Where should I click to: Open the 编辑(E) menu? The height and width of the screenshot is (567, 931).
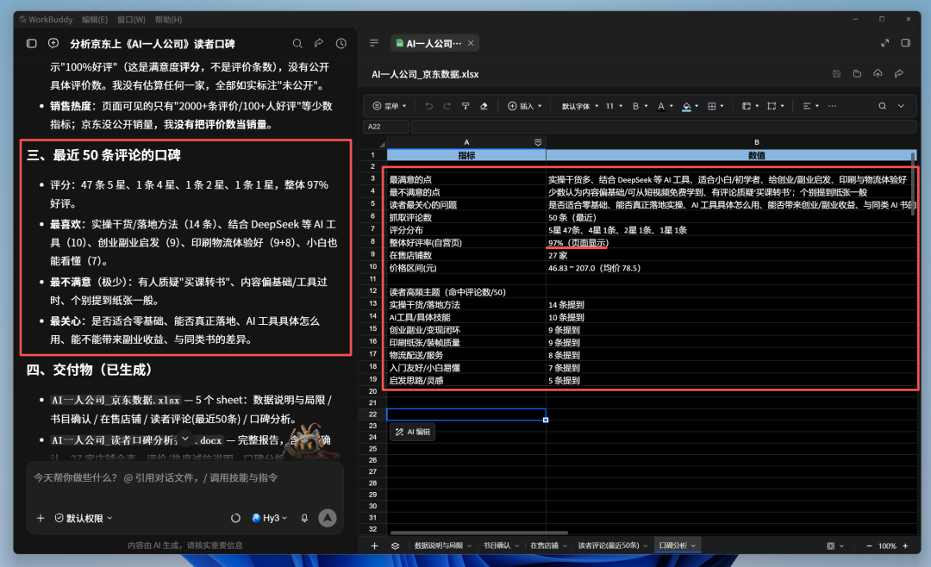(95, 20)
